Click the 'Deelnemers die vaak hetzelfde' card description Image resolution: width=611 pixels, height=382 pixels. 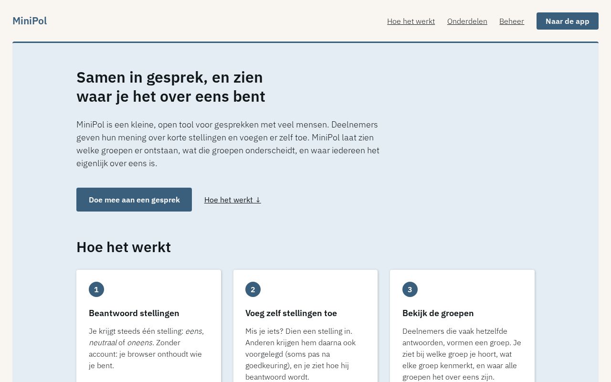pyautogui.click(x=462, y=354)
